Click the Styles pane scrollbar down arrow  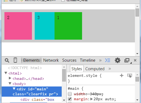(x=137, y=100)
